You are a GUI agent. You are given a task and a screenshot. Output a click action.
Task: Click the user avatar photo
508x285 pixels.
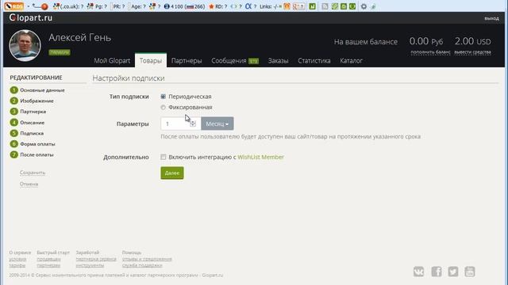coord(25,45)
